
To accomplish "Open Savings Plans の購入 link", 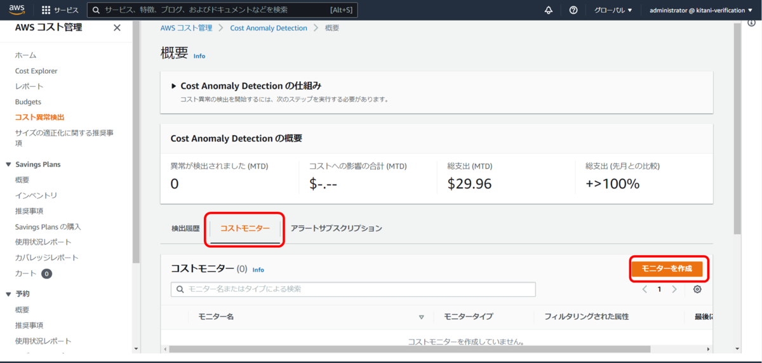I will (48, 227).
